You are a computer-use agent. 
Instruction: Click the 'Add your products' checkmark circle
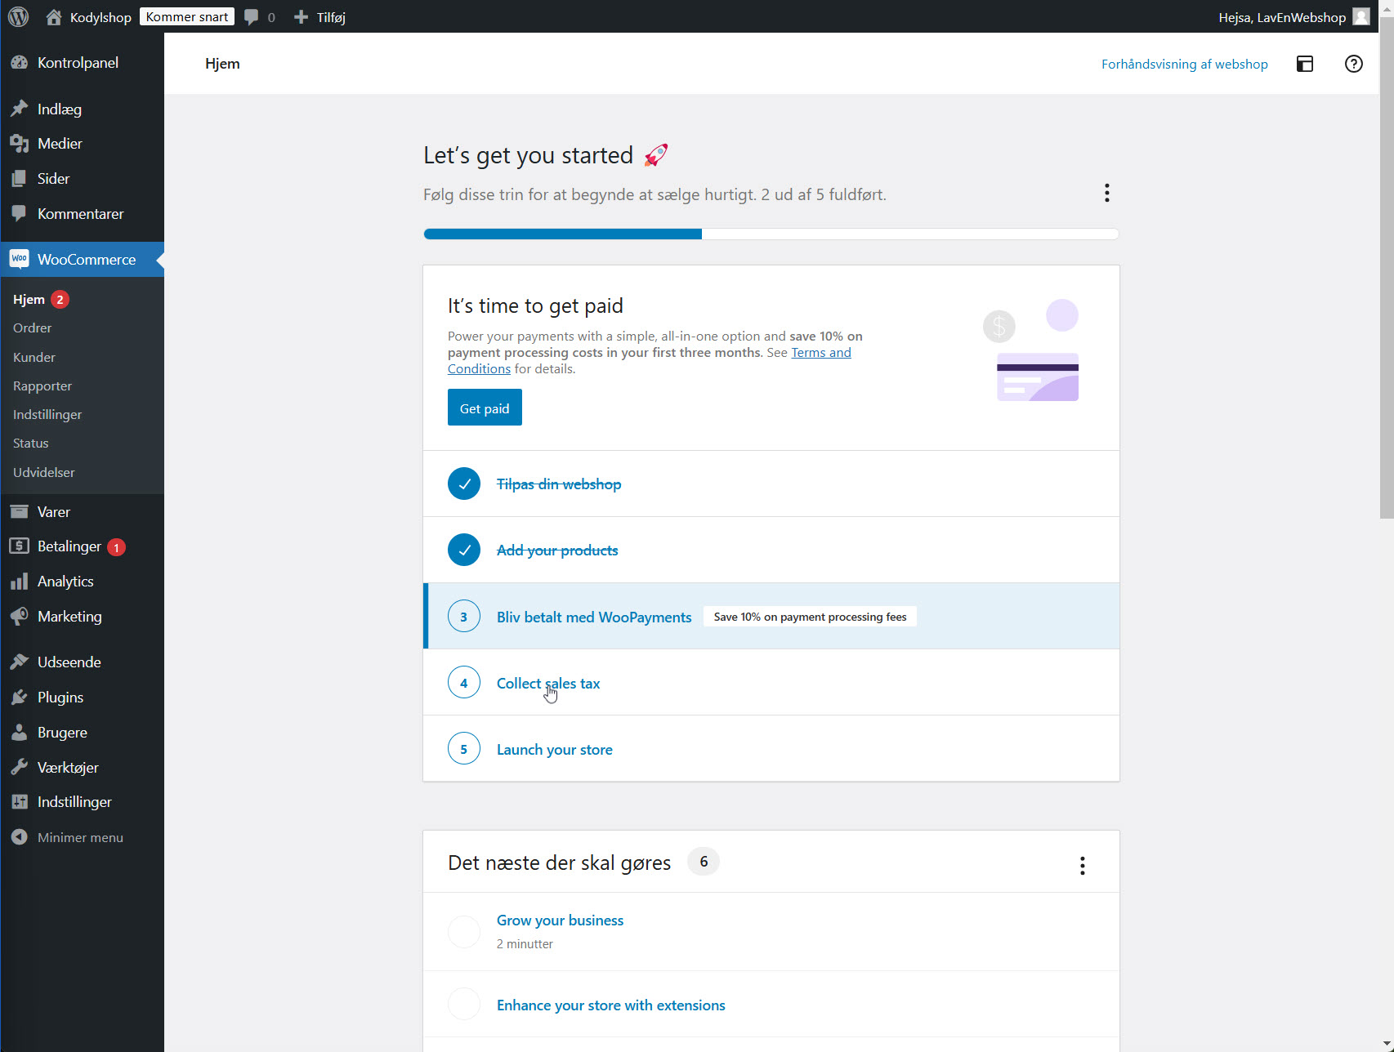click(463, 551)
